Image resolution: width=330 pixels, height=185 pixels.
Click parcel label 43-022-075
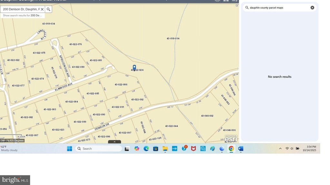[39, 53]
